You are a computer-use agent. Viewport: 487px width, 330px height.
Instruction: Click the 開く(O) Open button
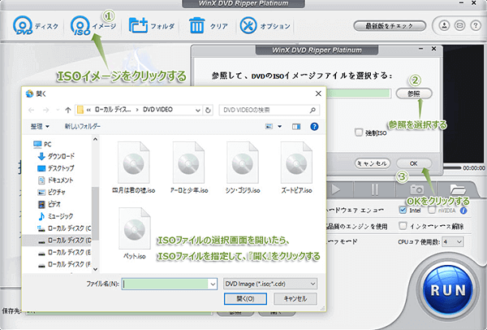(245, 299)
